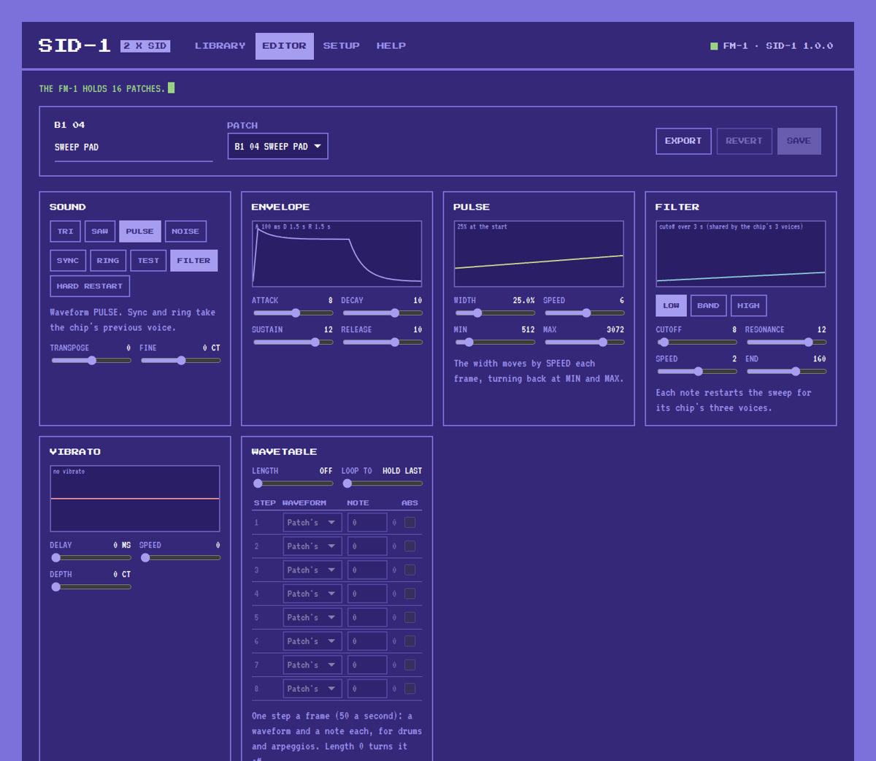Edit the patch name field SWEEP PAD
This screenshot has height=761, width=876.
[x=134, y=148]
